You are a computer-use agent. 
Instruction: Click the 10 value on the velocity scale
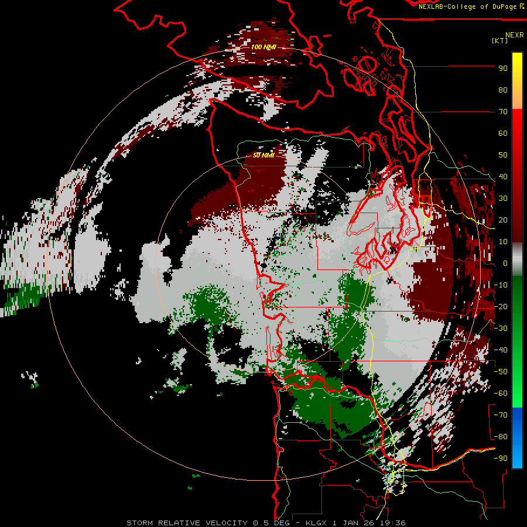coord(503,242)
